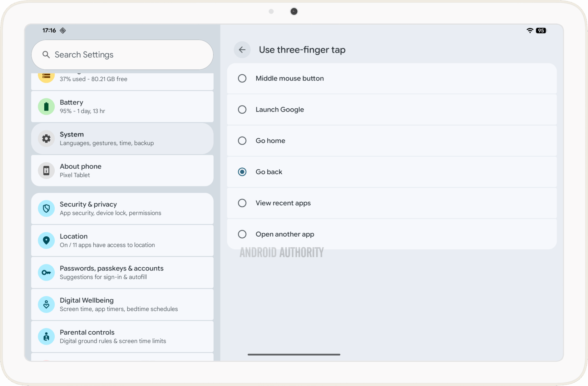Tap the About phone device icon
588x386 pixels.
point(46,170)
